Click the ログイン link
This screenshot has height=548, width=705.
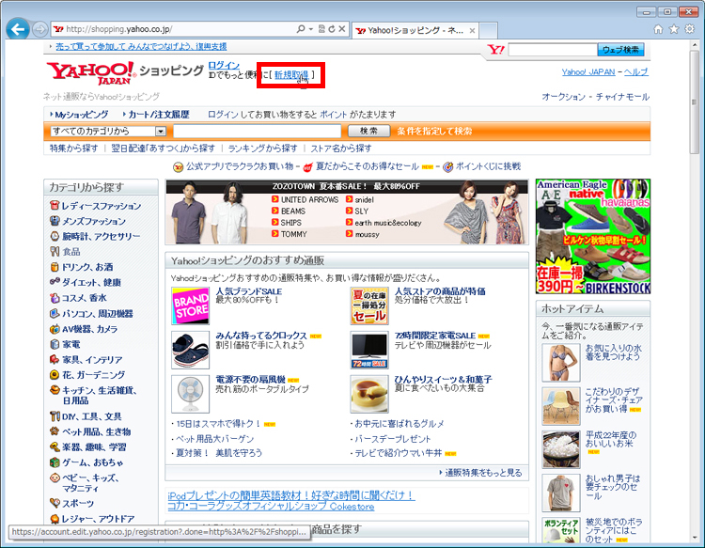(x=224, y=66)
